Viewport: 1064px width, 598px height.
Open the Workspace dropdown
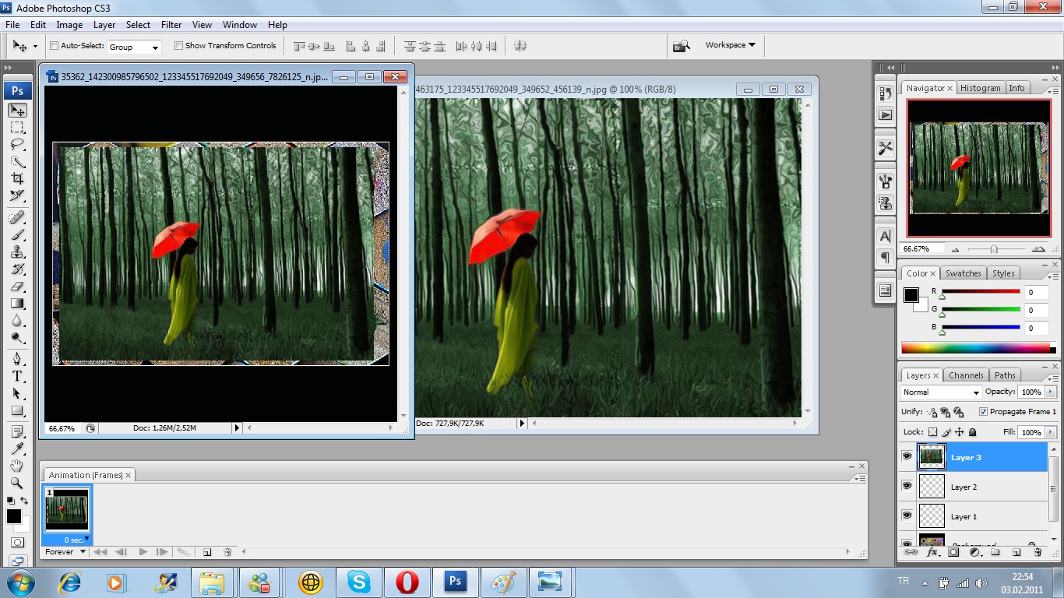(730, 45)
